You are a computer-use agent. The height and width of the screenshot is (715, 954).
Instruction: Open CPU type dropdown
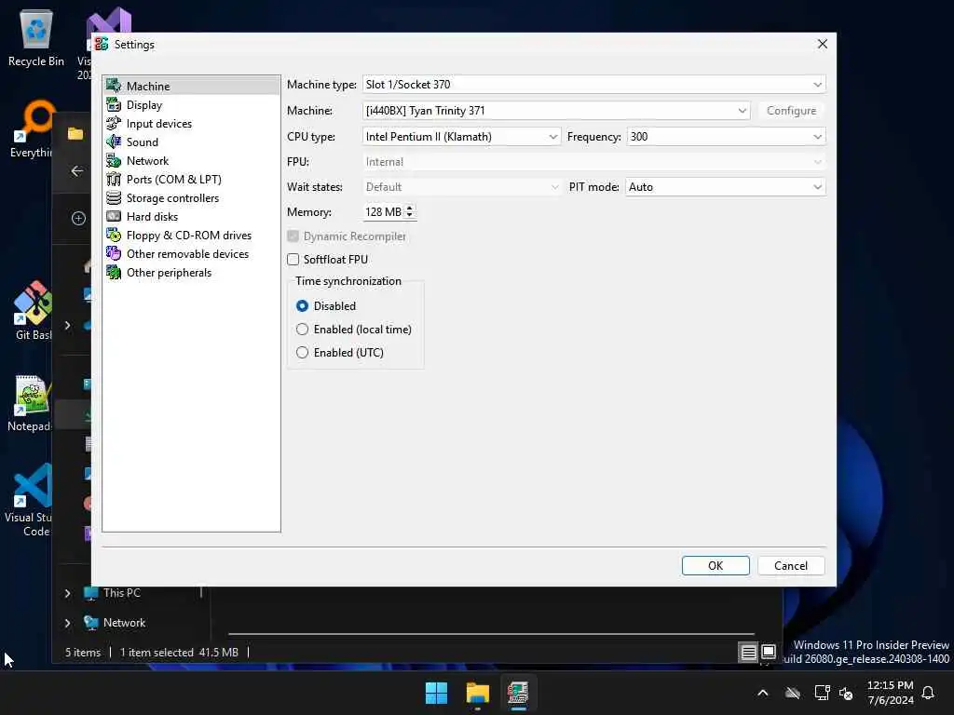point(461,137)
